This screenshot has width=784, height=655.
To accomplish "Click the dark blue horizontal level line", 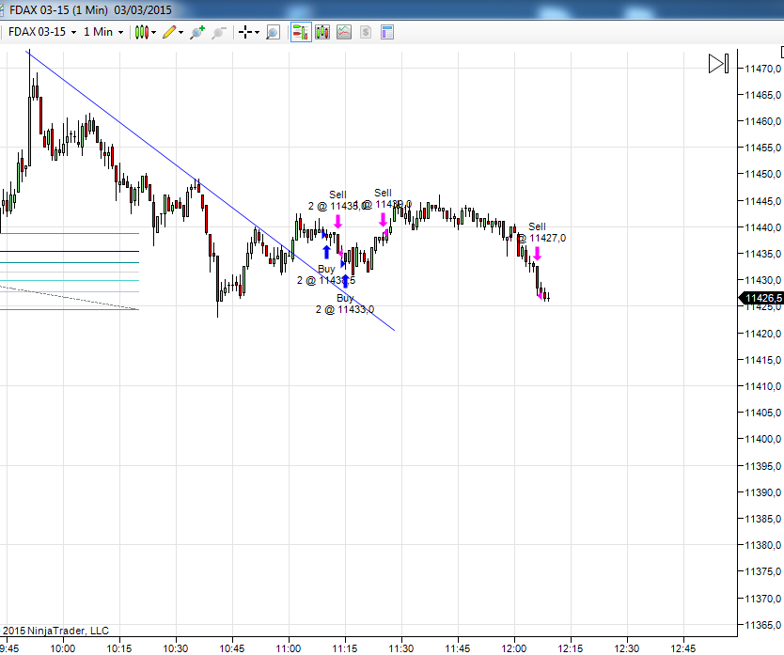I will 70,252.
